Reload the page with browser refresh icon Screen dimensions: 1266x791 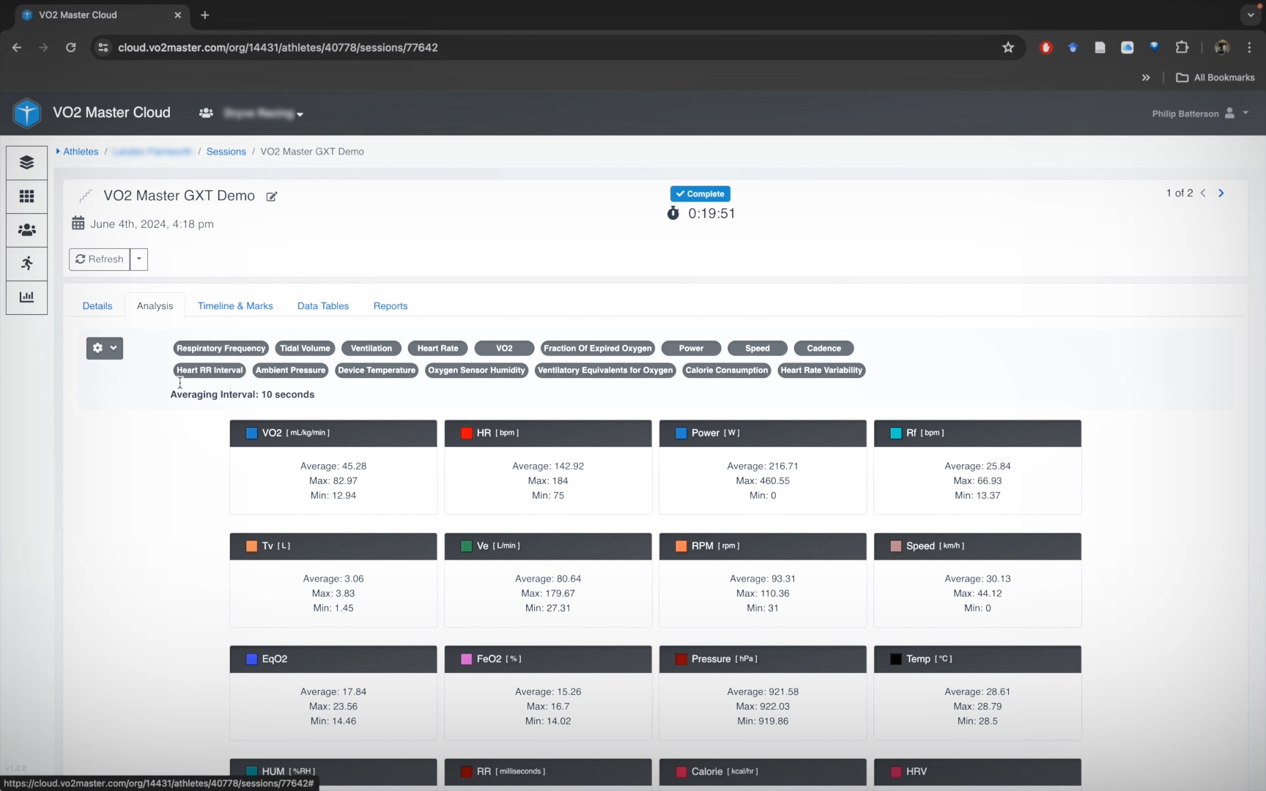click(x=71, y=48)
